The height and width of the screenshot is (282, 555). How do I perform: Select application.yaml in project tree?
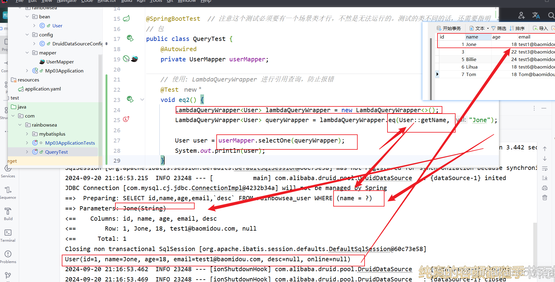43,89
